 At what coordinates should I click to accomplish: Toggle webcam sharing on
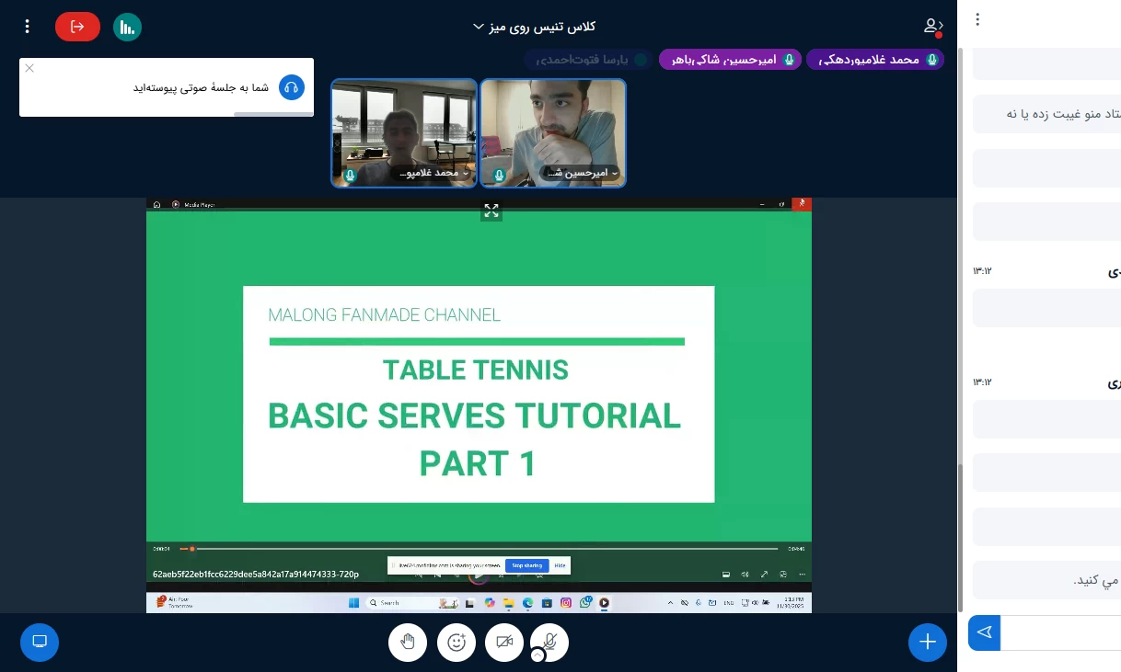coord(504,642)
